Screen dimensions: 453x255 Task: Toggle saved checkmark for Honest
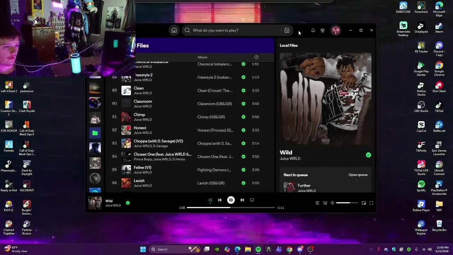pos(243,130)
